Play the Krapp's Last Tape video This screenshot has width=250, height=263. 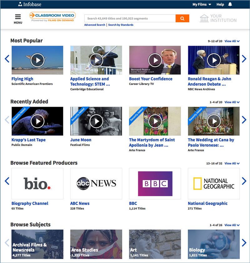click(37, 121)
